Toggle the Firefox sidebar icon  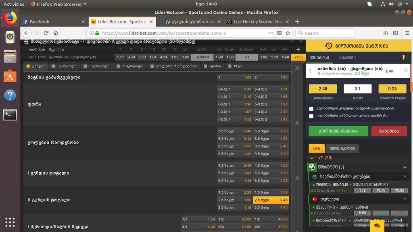pos(395,33)
